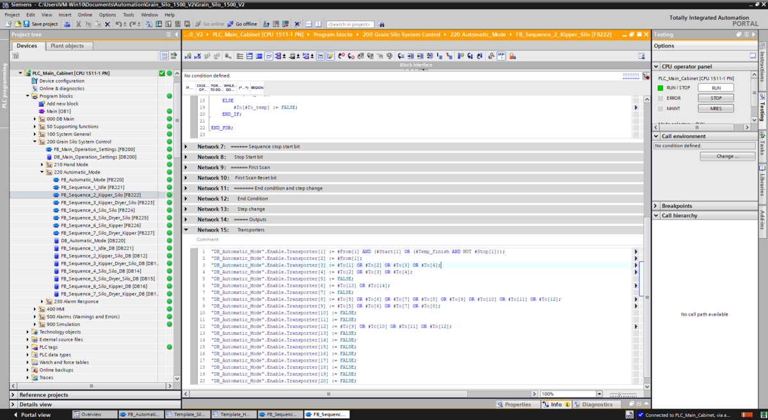Switch to the Plant objects tab

pyautogui.click(x=67, y=46)
